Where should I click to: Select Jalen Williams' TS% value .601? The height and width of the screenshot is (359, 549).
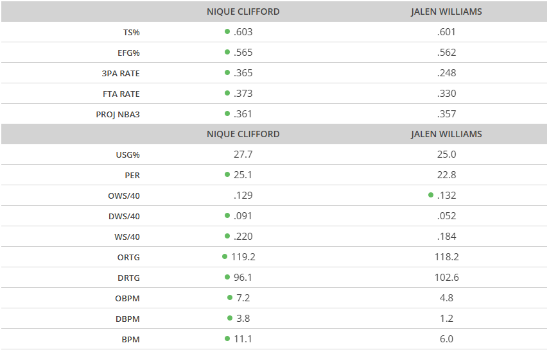pos(446,32)
